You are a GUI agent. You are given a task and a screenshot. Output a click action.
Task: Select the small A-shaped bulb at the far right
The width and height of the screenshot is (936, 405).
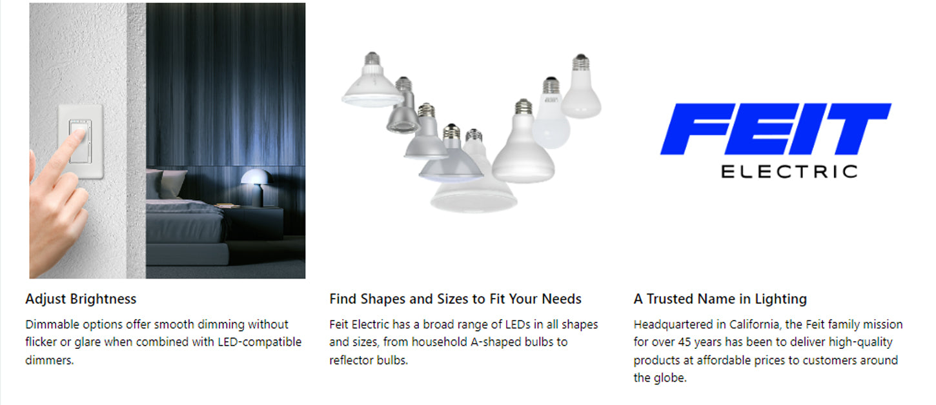(x=580, y=86)
